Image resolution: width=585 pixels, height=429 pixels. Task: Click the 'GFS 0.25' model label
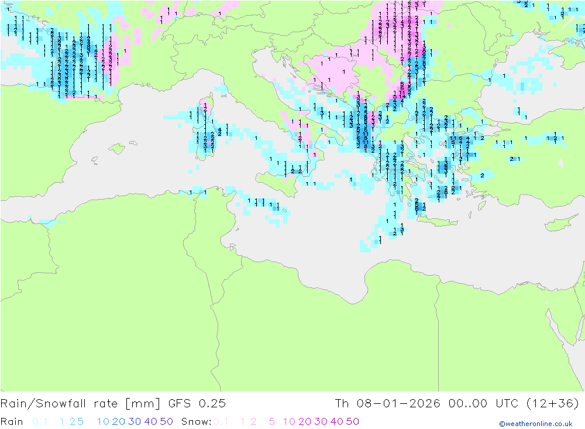tap(197, 404)
